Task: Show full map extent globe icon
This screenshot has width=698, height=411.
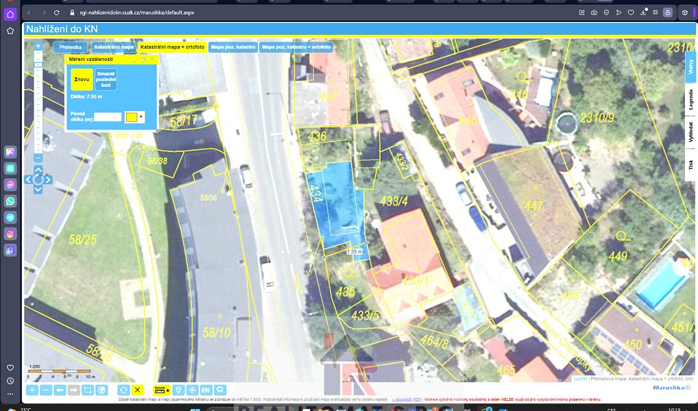Action: [101, 390]
